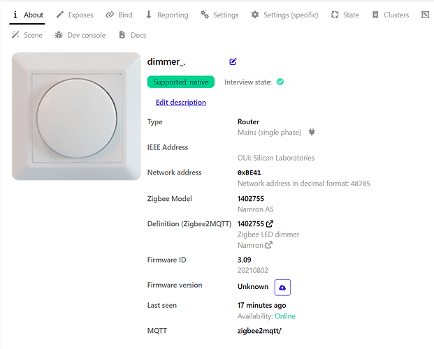Click the dimmer_ device name heading

point(166,61)
